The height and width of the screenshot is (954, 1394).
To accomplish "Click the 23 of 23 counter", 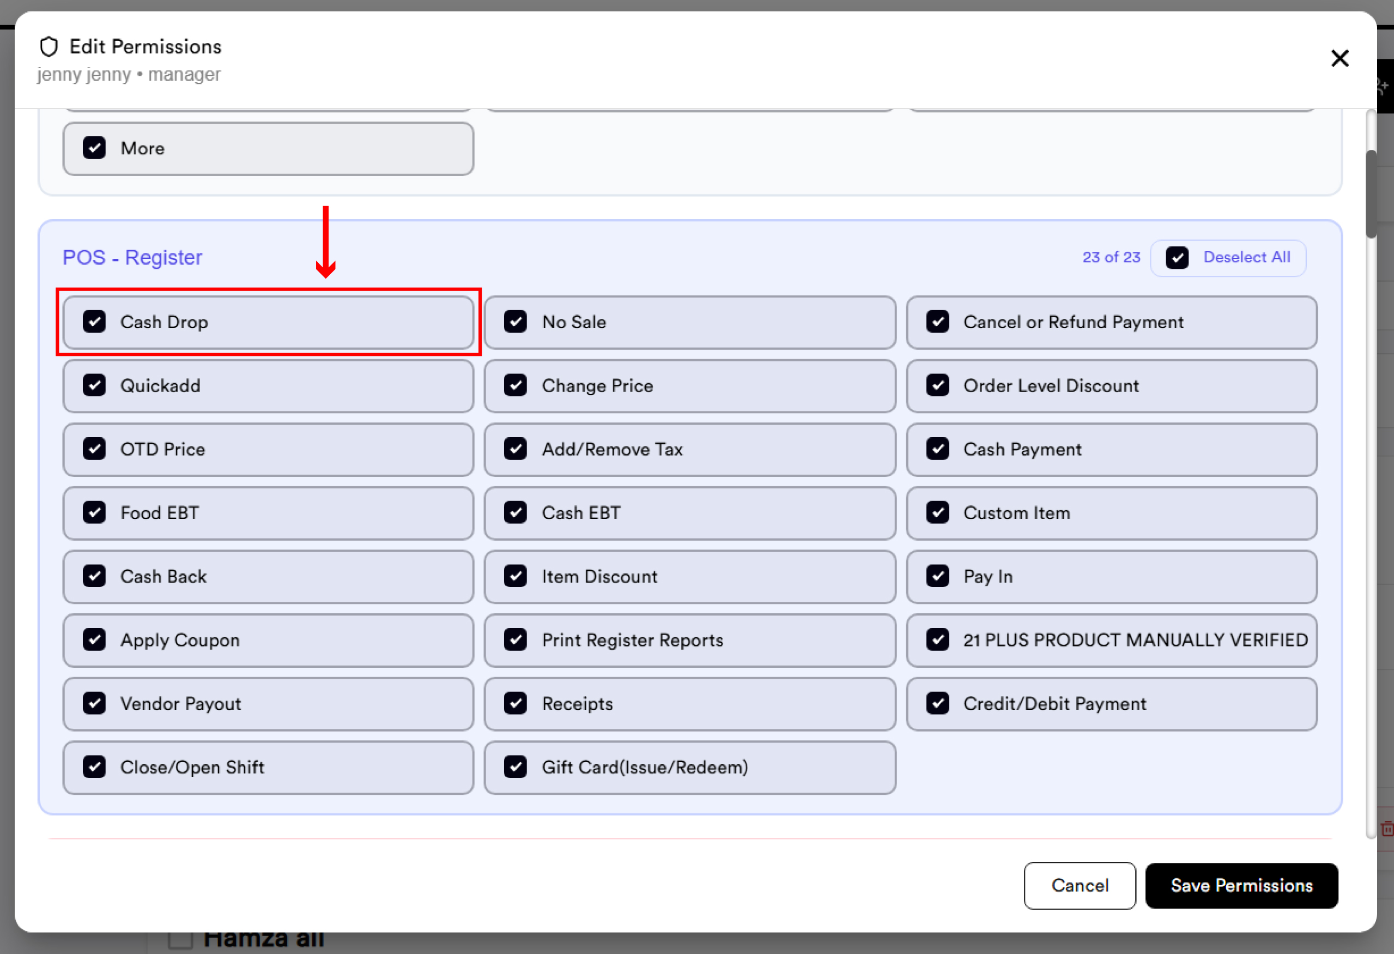I will (1111, 257).
